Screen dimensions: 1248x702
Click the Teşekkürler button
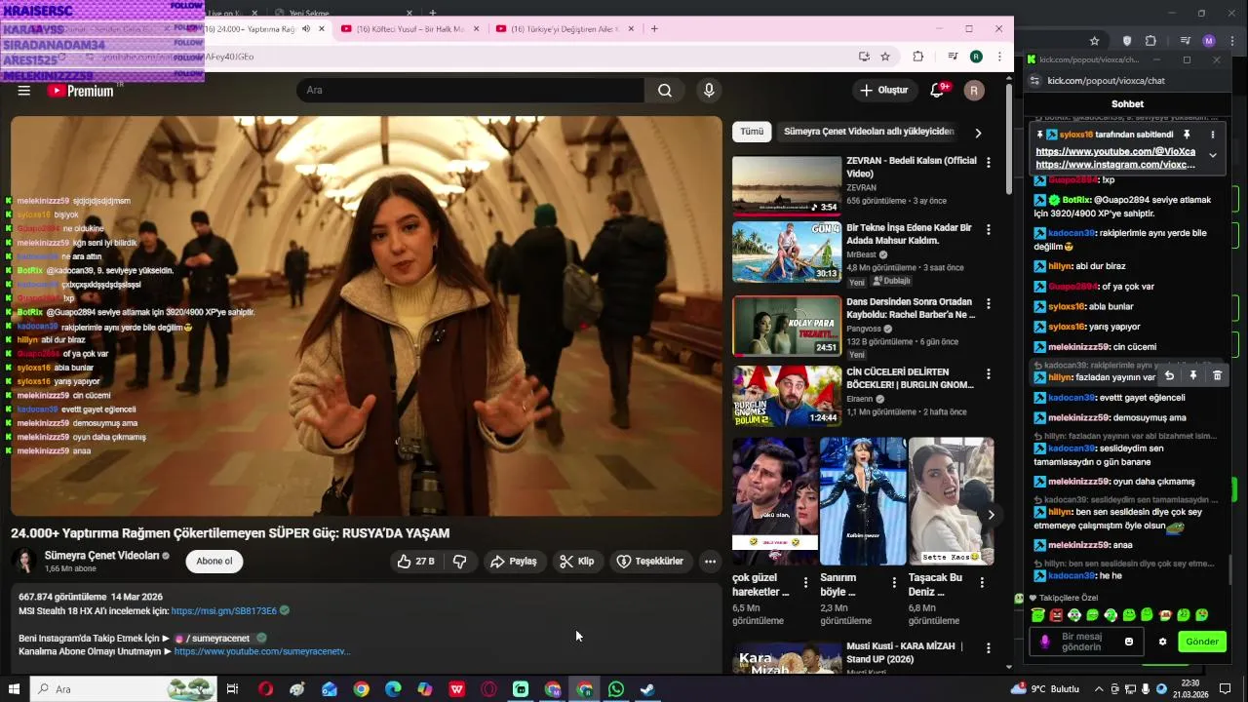650,562
